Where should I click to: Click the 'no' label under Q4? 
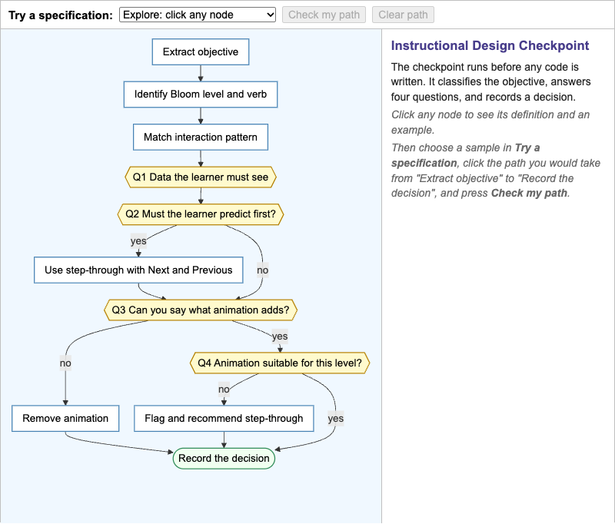click(224, 390)
